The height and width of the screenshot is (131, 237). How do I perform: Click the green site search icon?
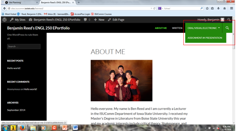[x=227, y=28]
